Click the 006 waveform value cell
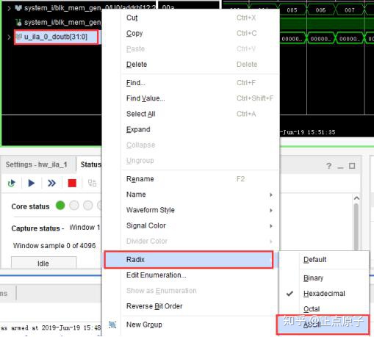This screenshot has height=337, width=374. coord(320,10)
